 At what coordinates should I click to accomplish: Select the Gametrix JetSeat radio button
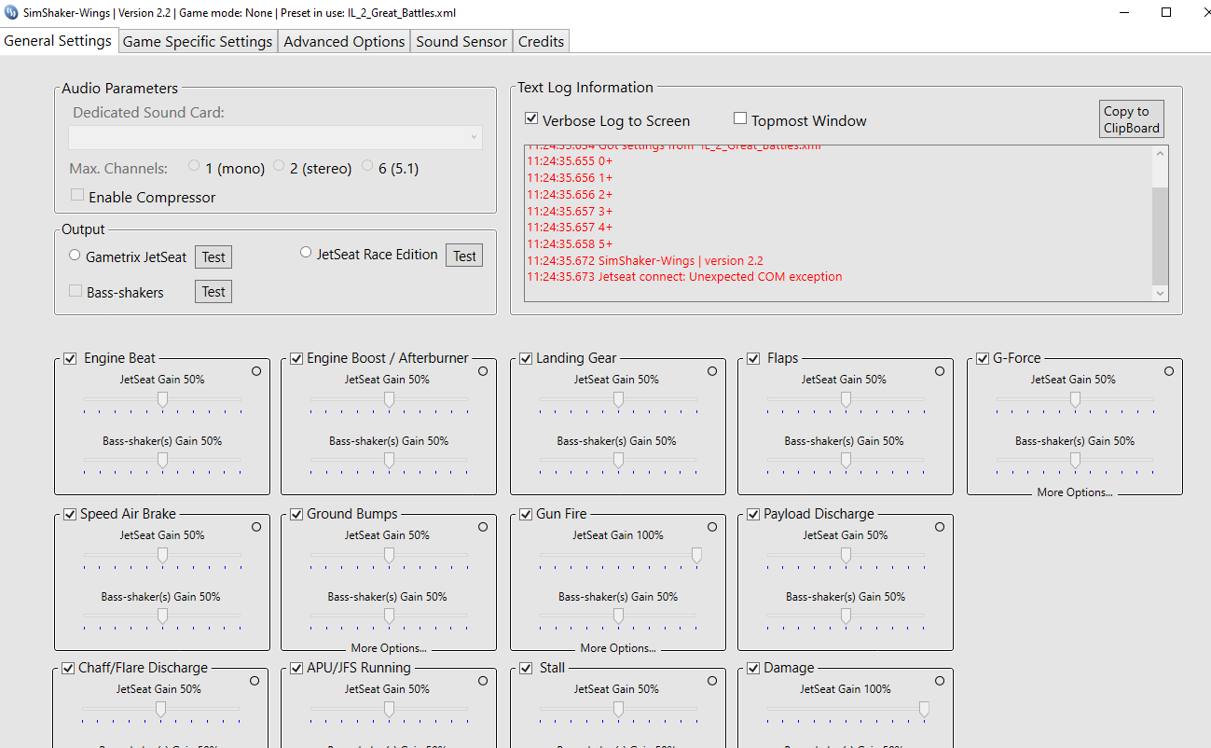point(75,255)
